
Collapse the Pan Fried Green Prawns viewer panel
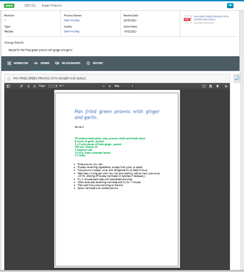click(9, 79)
